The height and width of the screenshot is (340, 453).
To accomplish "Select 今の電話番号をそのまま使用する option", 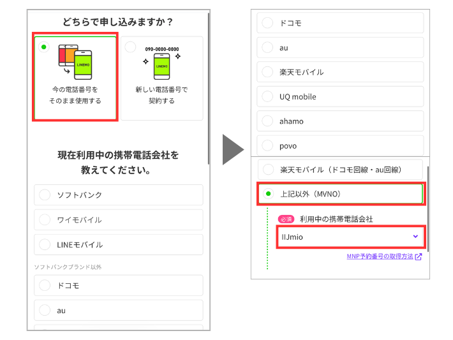I will pos(75,77).
